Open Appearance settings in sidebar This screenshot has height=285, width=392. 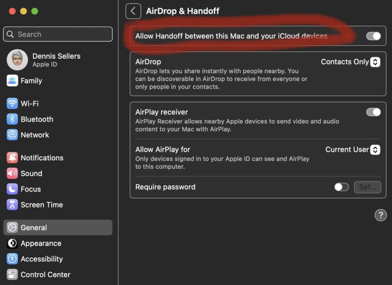41,243
